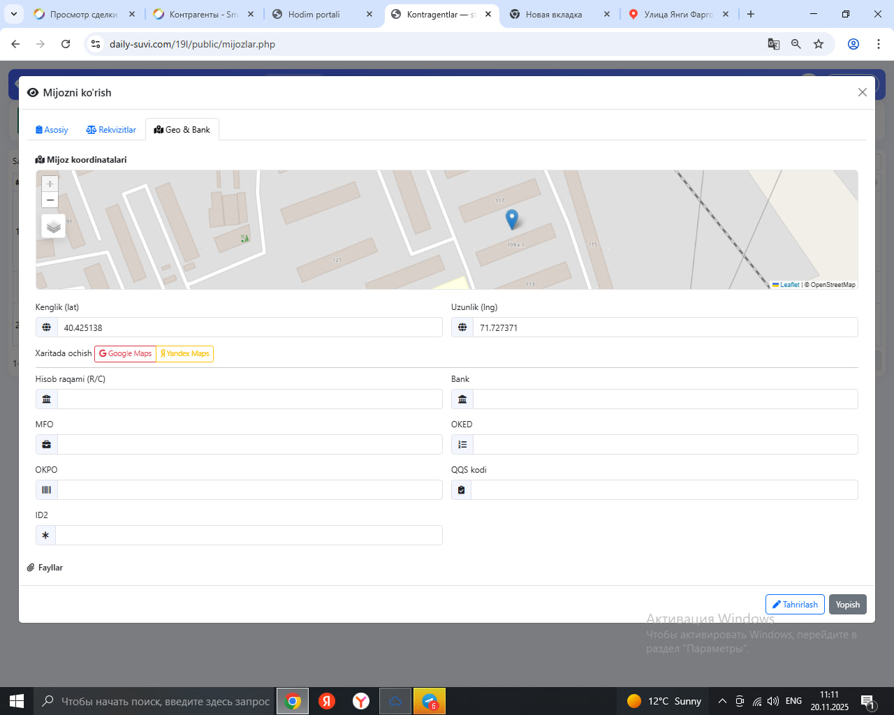Click the Tahrirlash edit button
Viewport: 894px width, 715px height.
(x=795, y=605)
